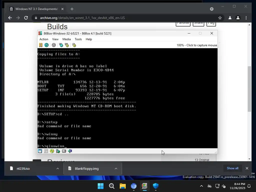
Task: Open 86Box settings toolbar icon
Action: pos(74,45)
